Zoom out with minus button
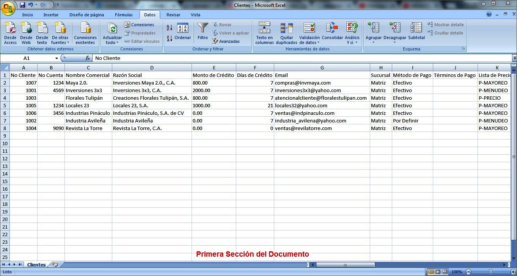Image resolution: width=517 pixels, height=276 pixels. [x=468, y=272]
